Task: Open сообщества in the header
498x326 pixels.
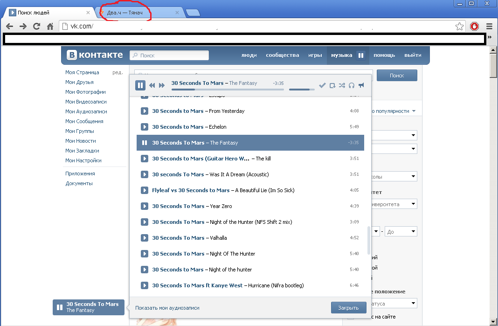Action: click(x=283, y=55)
